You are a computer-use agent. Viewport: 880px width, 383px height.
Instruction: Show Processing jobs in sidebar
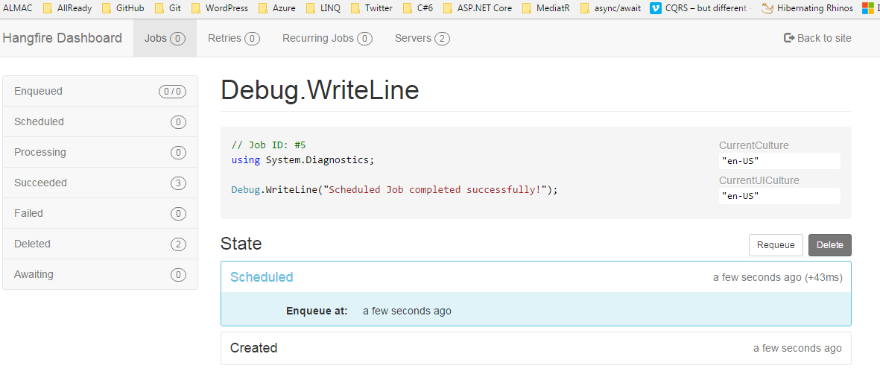coord(101,152)
